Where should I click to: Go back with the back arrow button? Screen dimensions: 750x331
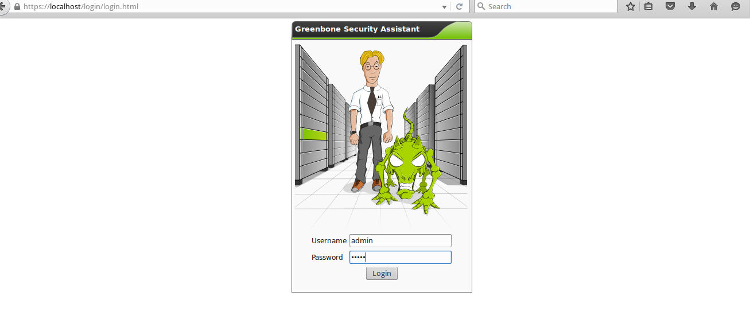pyautogui.click(x=3, y=6)
